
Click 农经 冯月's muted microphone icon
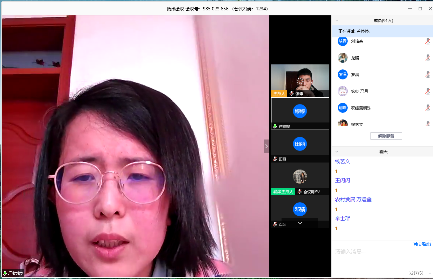tap(428, 91)
